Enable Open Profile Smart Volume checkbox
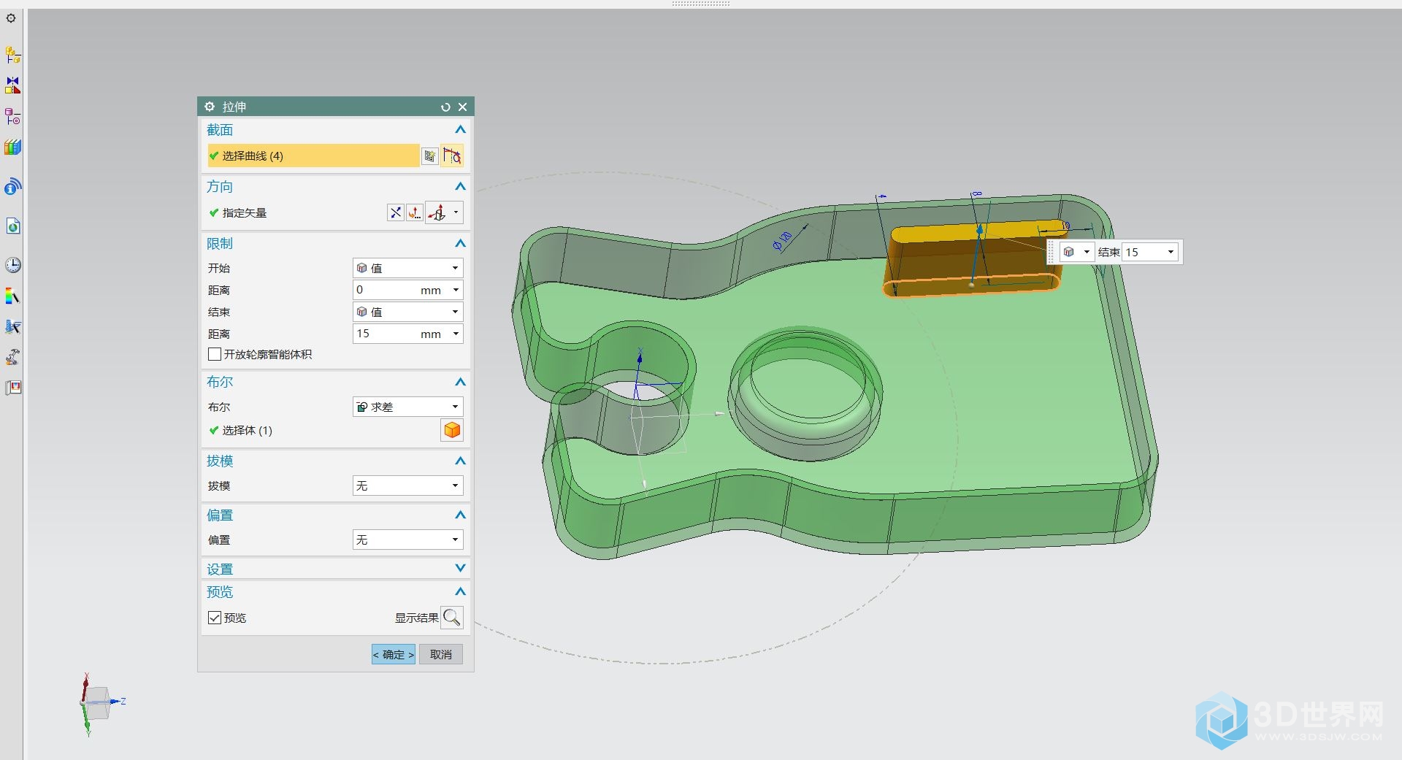This screenshot has height=760, width=1402. [215, 354]
